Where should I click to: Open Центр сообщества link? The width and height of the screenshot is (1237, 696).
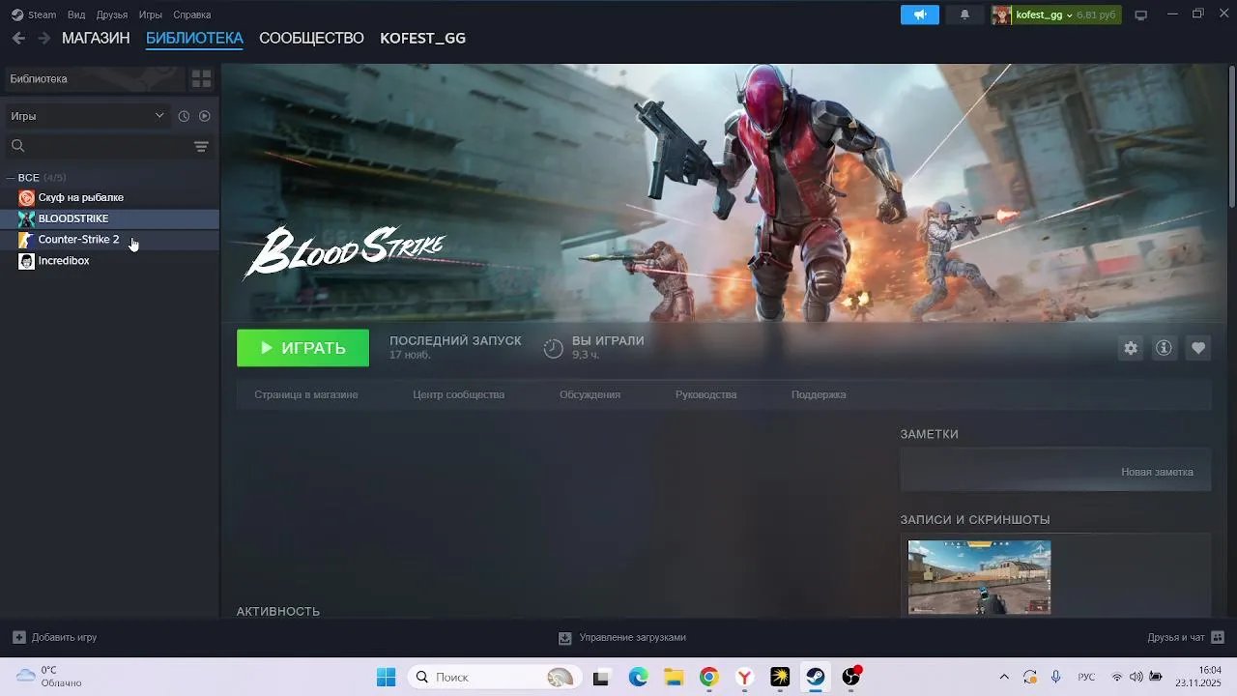(x=458, y=394)
